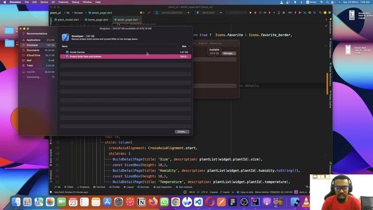Sort storage list by Size column
This screenshot has height=210, width=373.
pos(184,47)
